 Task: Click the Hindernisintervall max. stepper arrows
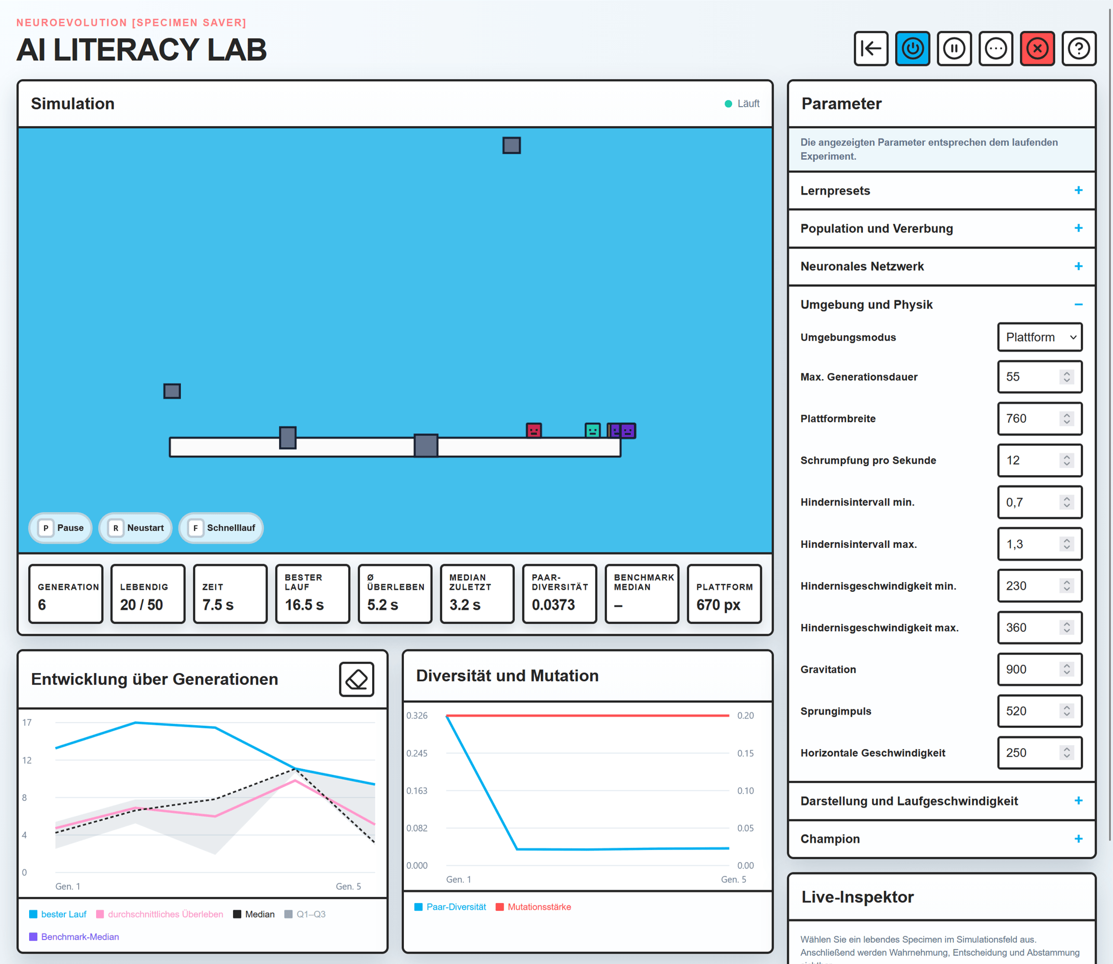[x=1066, y=544]
